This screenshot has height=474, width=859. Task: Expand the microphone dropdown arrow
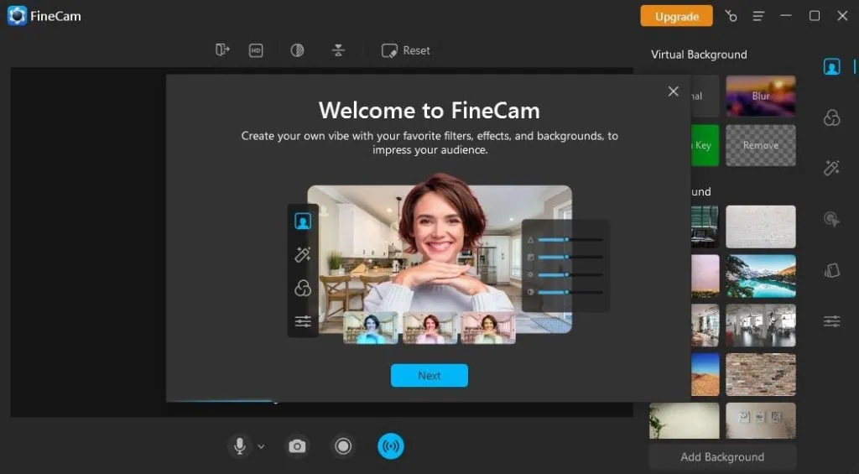coord(262,446)
